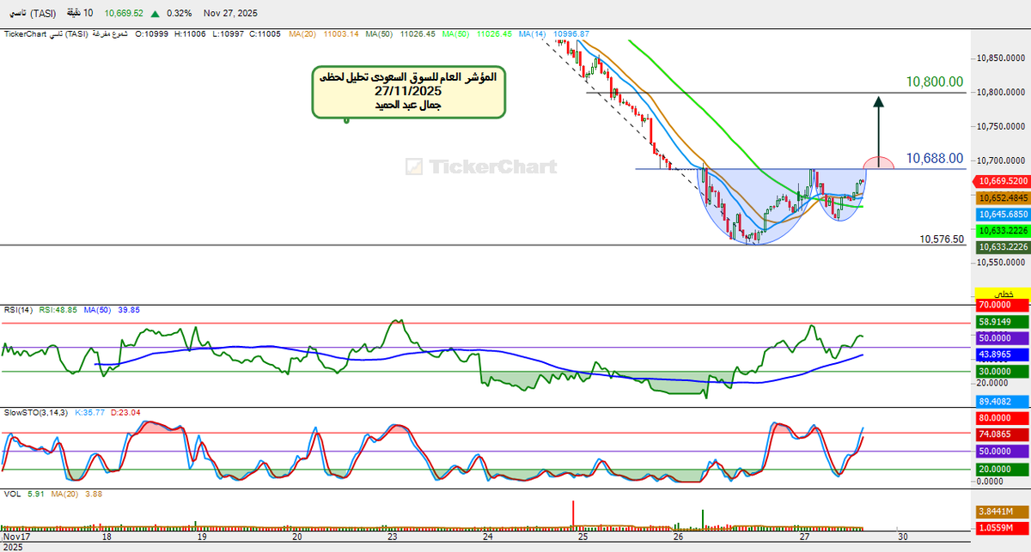Click the dark green 10,633.2226 price tag
1031x552 pixels.
(x=1001, y=246)
